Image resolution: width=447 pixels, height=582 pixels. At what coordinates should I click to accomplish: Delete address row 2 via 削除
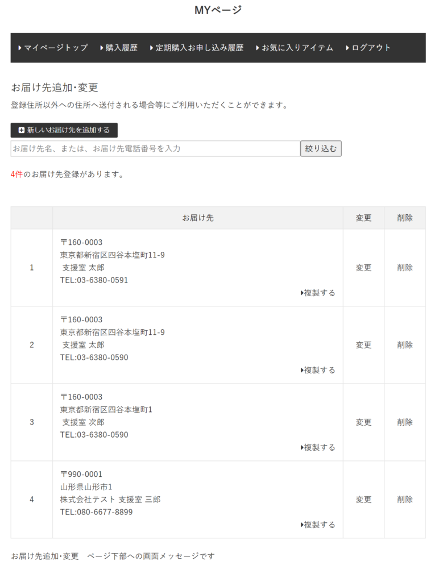[405, 345]
